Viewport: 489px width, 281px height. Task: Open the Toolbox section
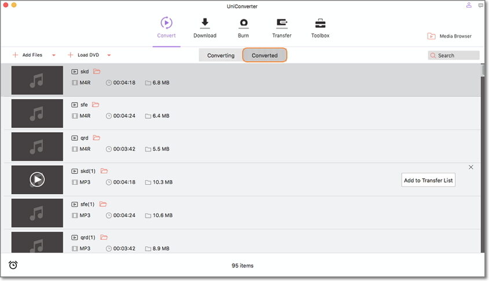[320, 28]
